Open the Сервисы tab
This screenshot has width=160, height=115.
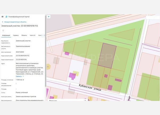click(x=16, y=35)
